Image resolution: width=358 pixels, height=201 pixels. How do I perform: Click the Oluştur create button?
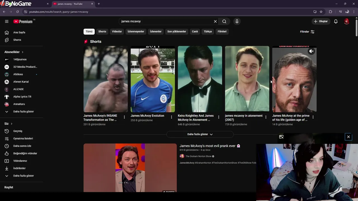click(x=321, y=21)
